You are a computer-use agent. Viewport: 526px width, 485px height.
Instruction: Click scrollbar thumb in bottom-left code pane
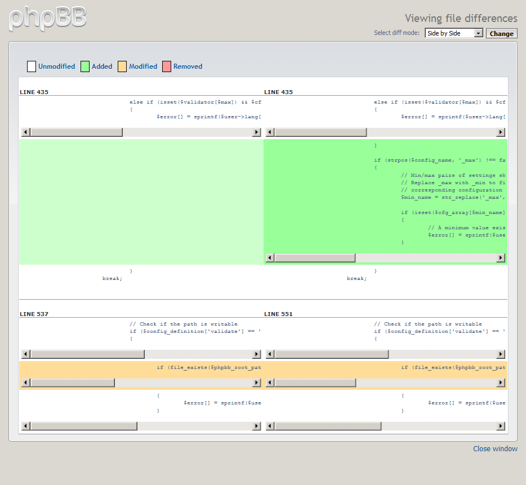pos(83,426)
